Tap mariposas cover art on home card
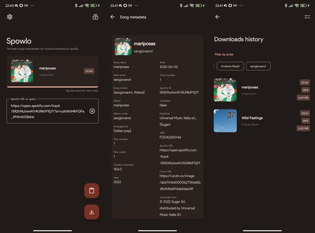315x233 pixels. (x=22, y=71)
